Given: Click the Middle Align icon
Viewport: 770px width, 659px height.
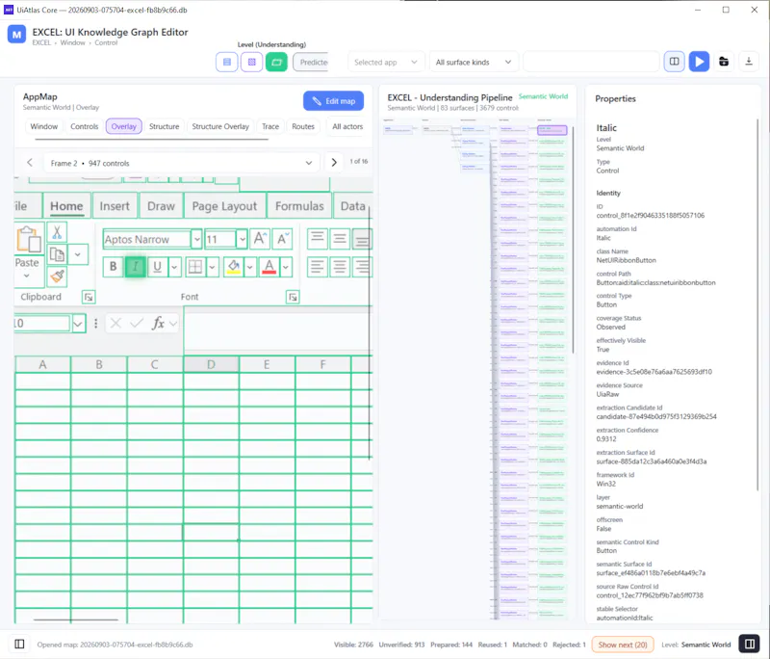Looking at the screenshot, I should [340, 239].
